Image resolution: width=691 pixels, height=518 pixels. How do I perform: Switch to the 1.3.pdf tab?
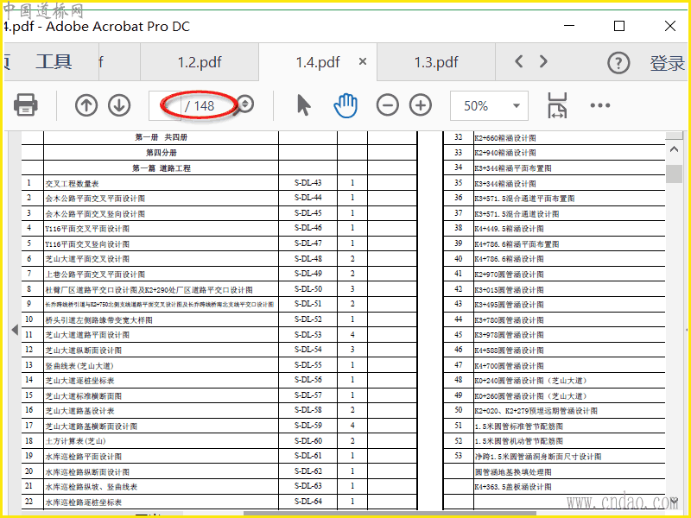click(x=436, y=62)
